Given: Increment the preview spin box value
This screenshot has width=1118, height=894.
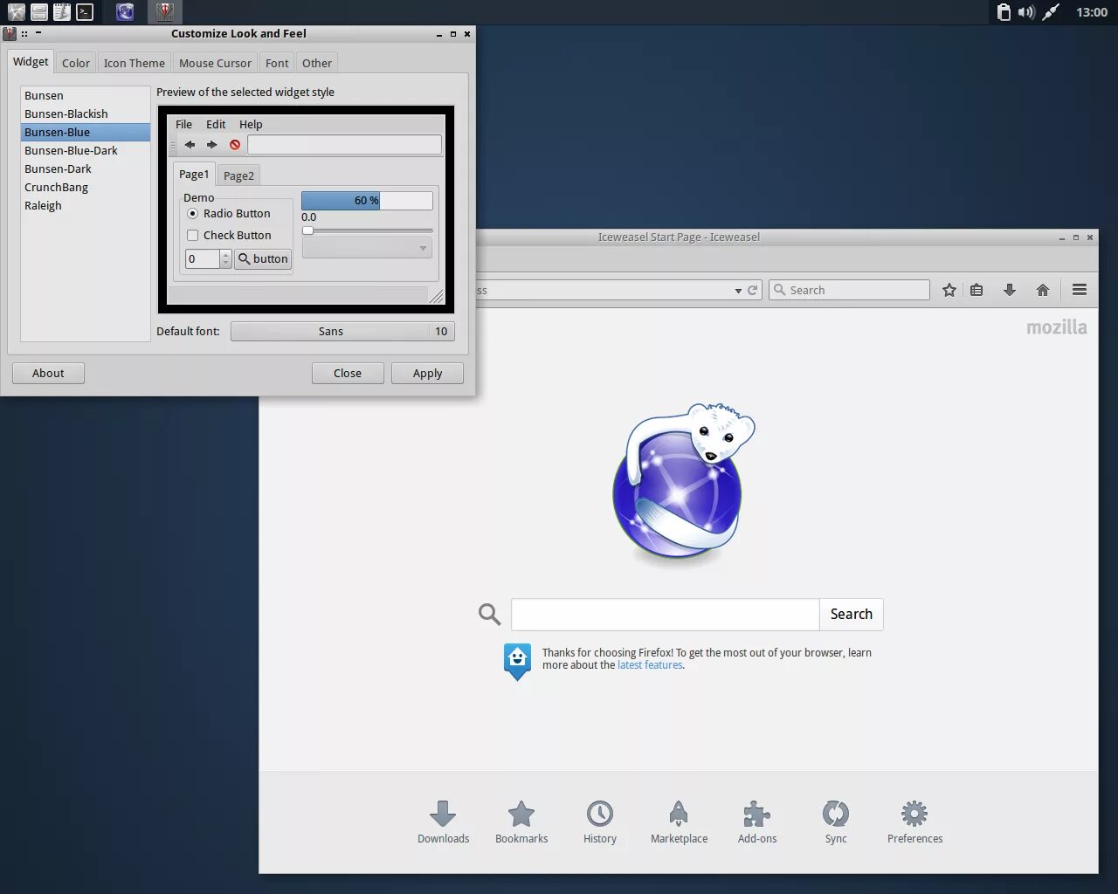Looking at the screenshot, I should pyautogui.click(x=225, y=254).
